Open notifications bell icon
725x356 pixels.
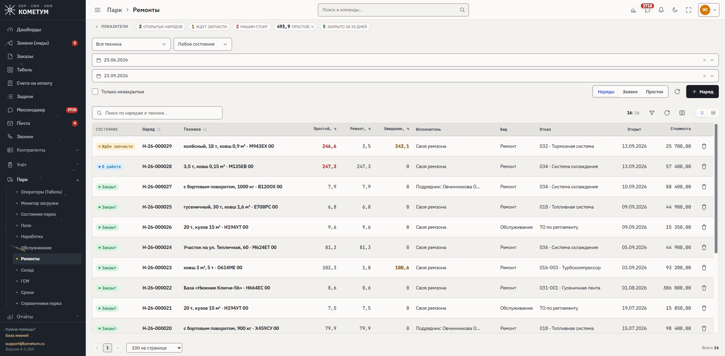tap(661, 10)
